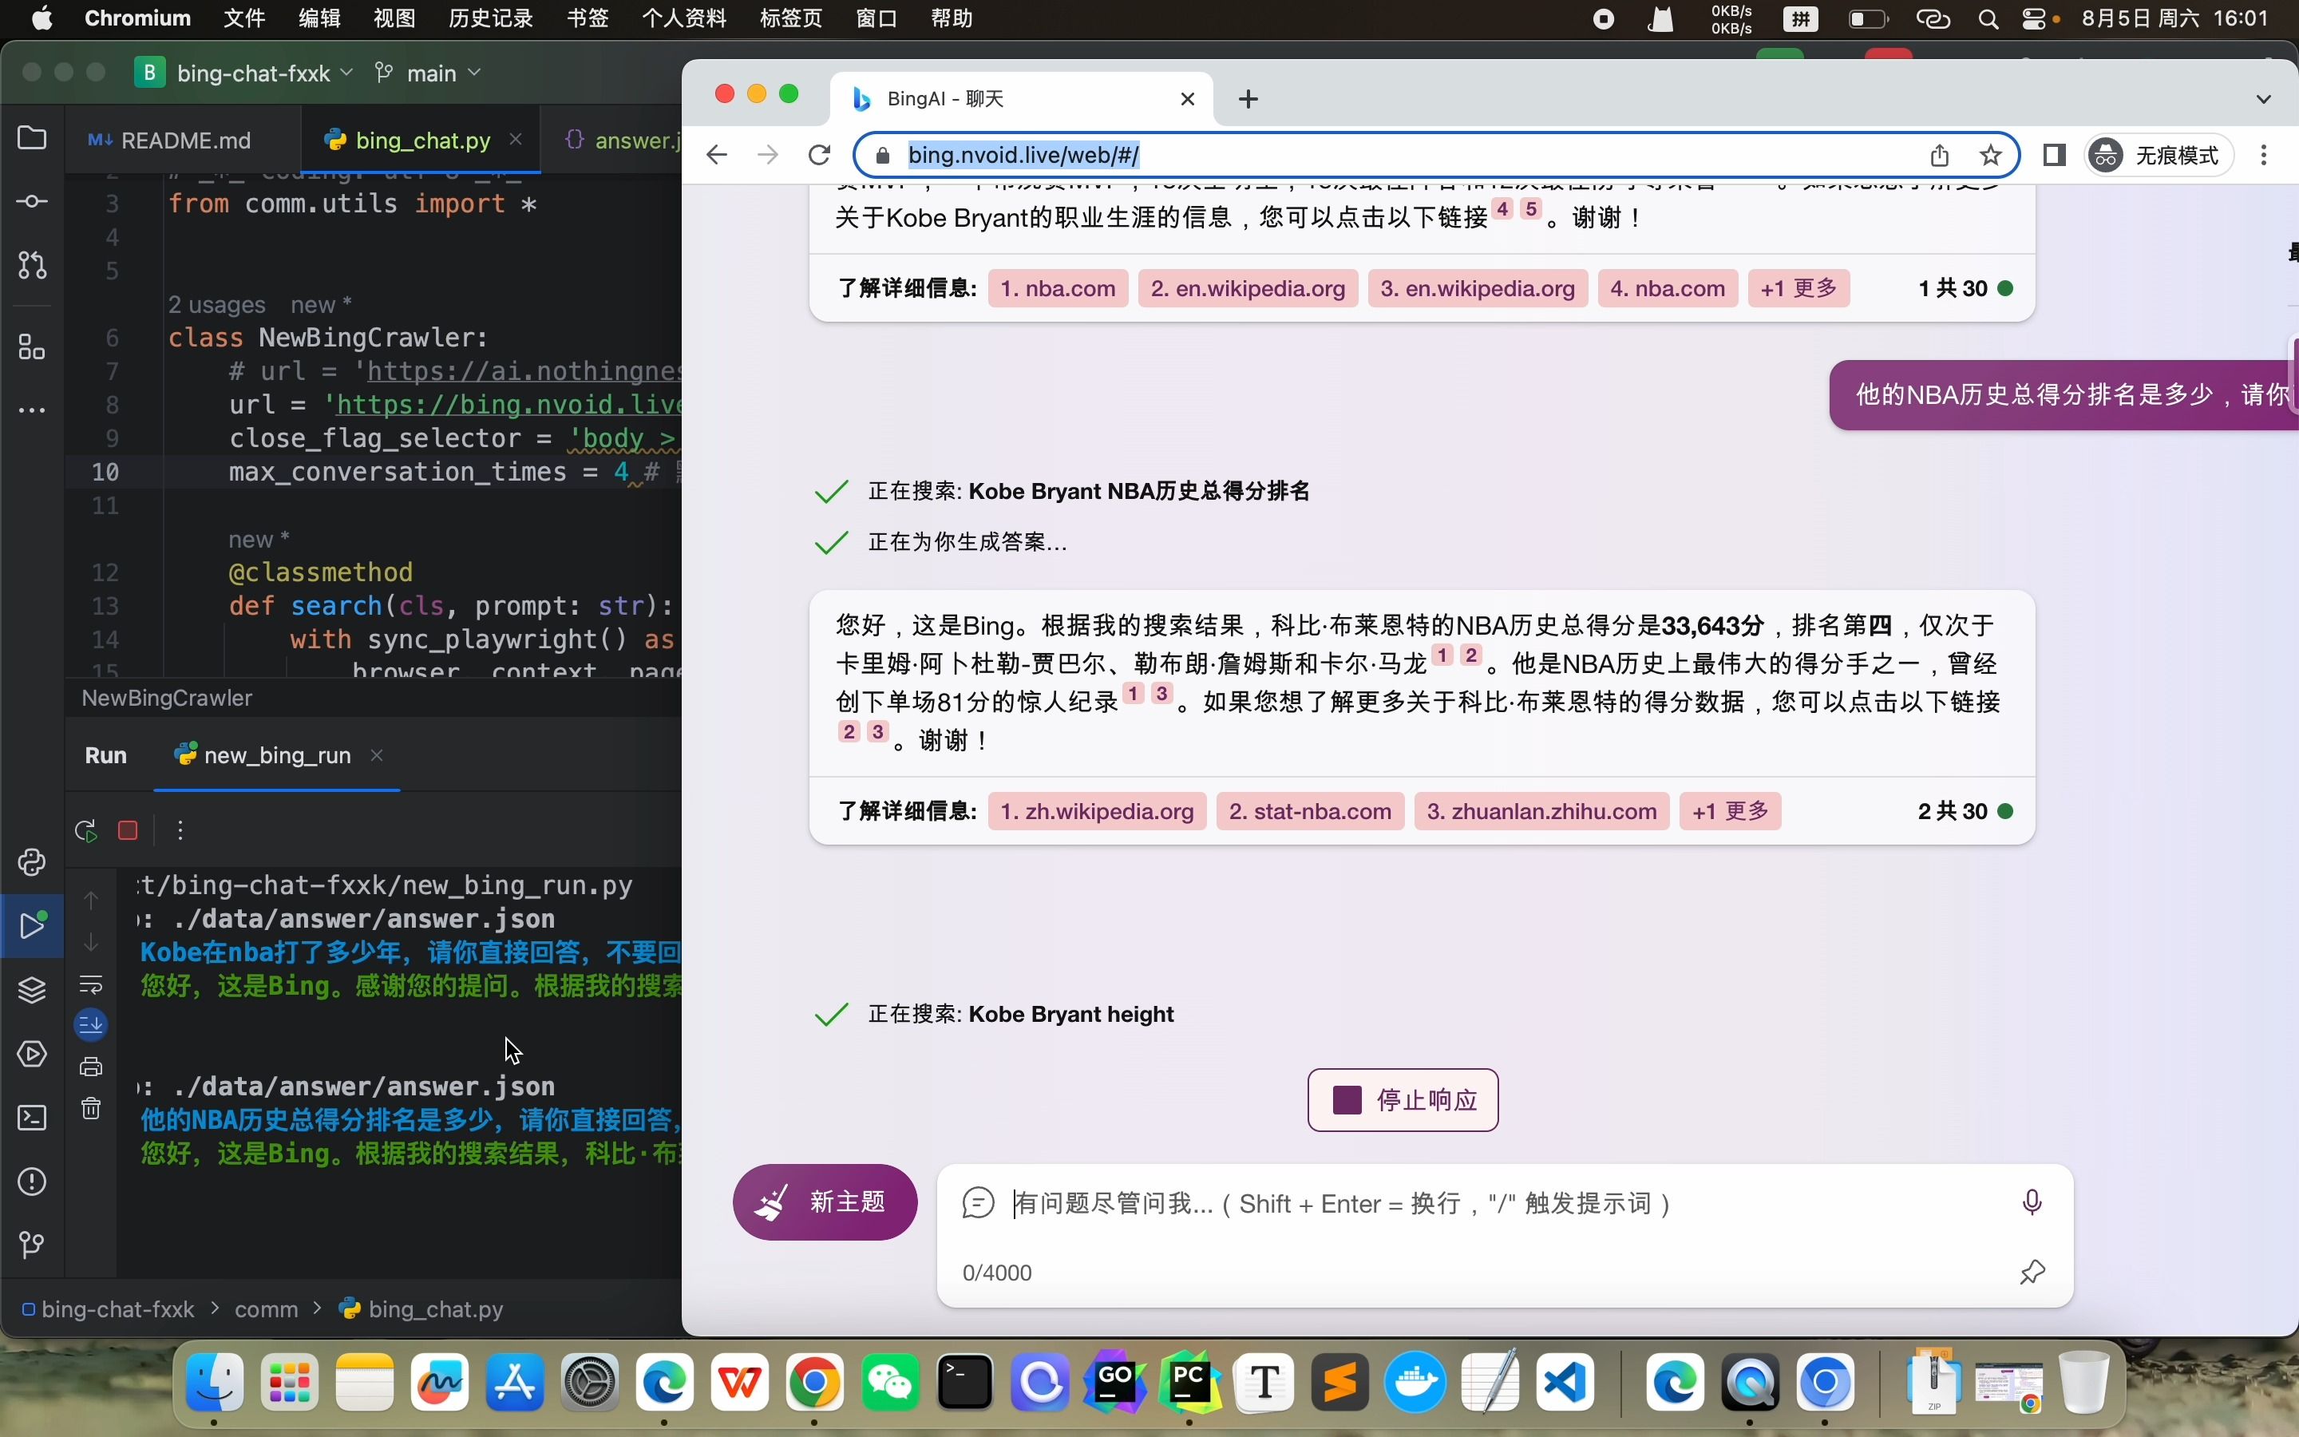2299x1437 pixels.
Task: Select the new_bing_run Run tab
Action: click(x=262, y=755)
